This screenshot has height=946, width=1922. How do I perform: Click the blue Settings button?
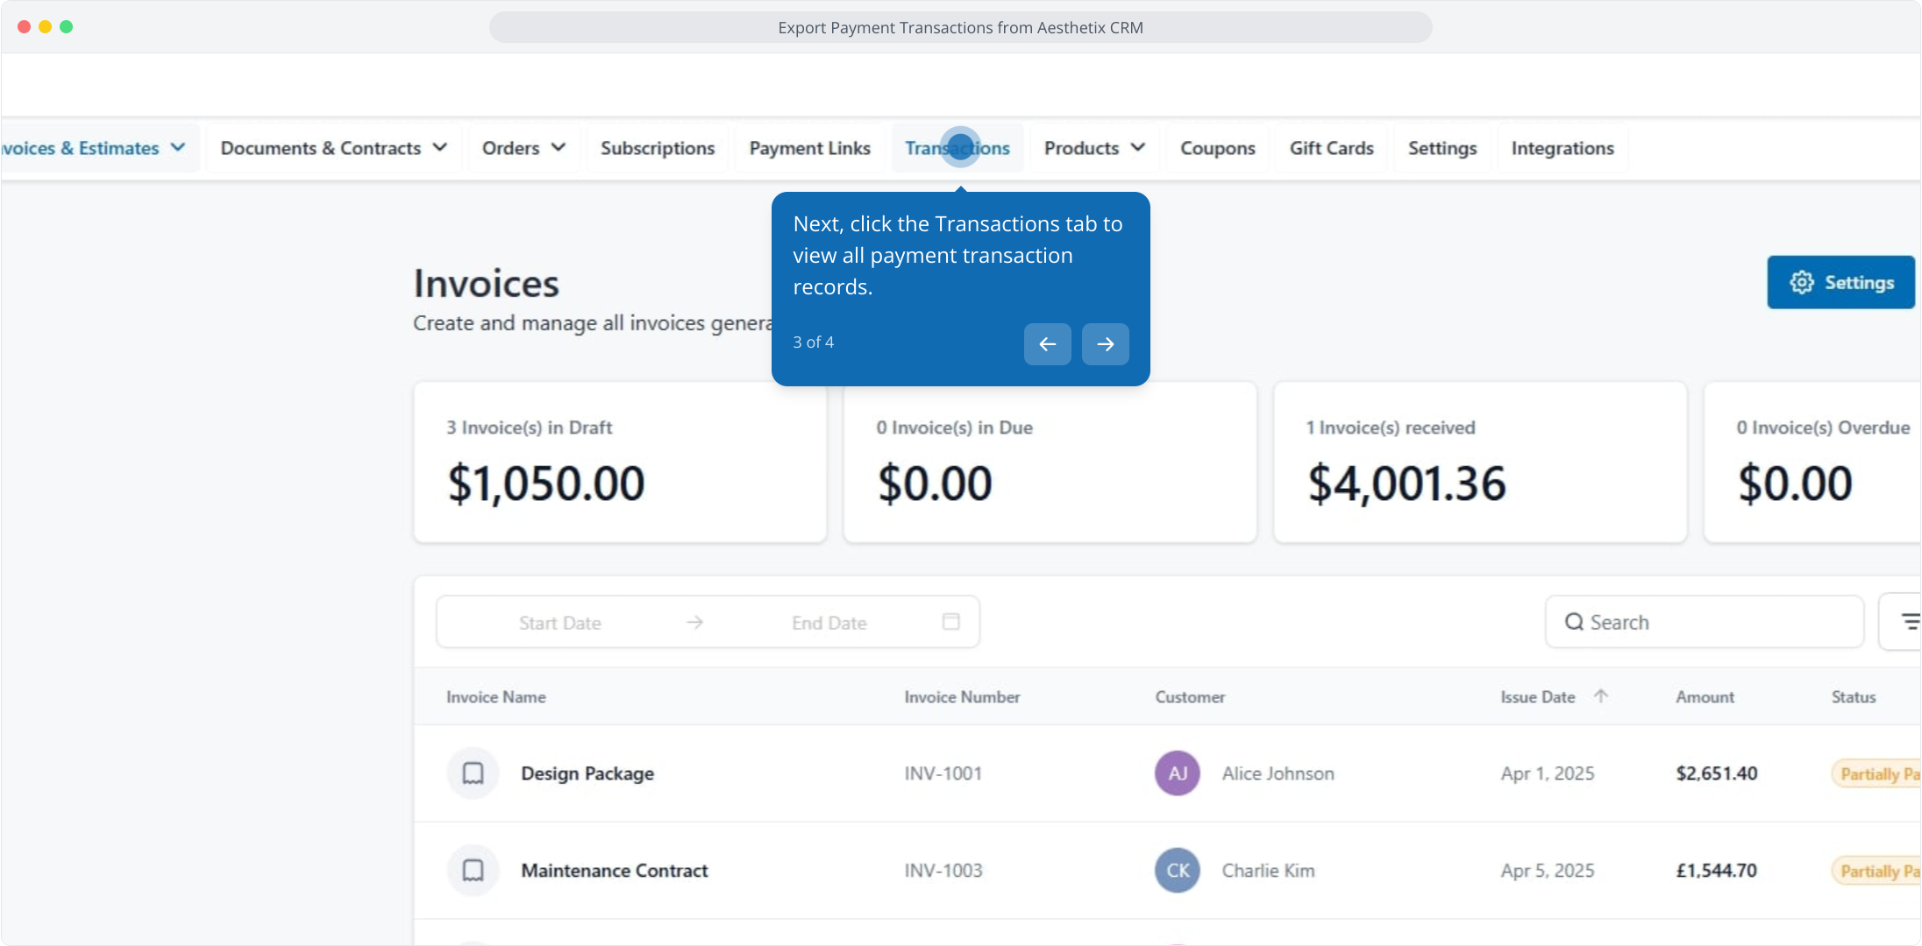click(x=1840, y=282)
